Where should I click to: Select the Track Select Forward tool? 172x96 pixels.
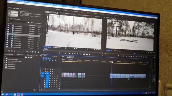(x=155, y=75)
